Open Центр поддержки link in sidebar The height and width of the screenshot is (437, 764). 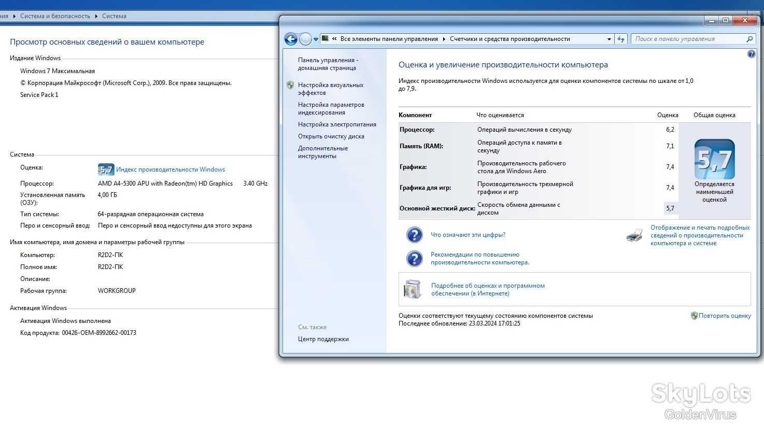(323, 339)
